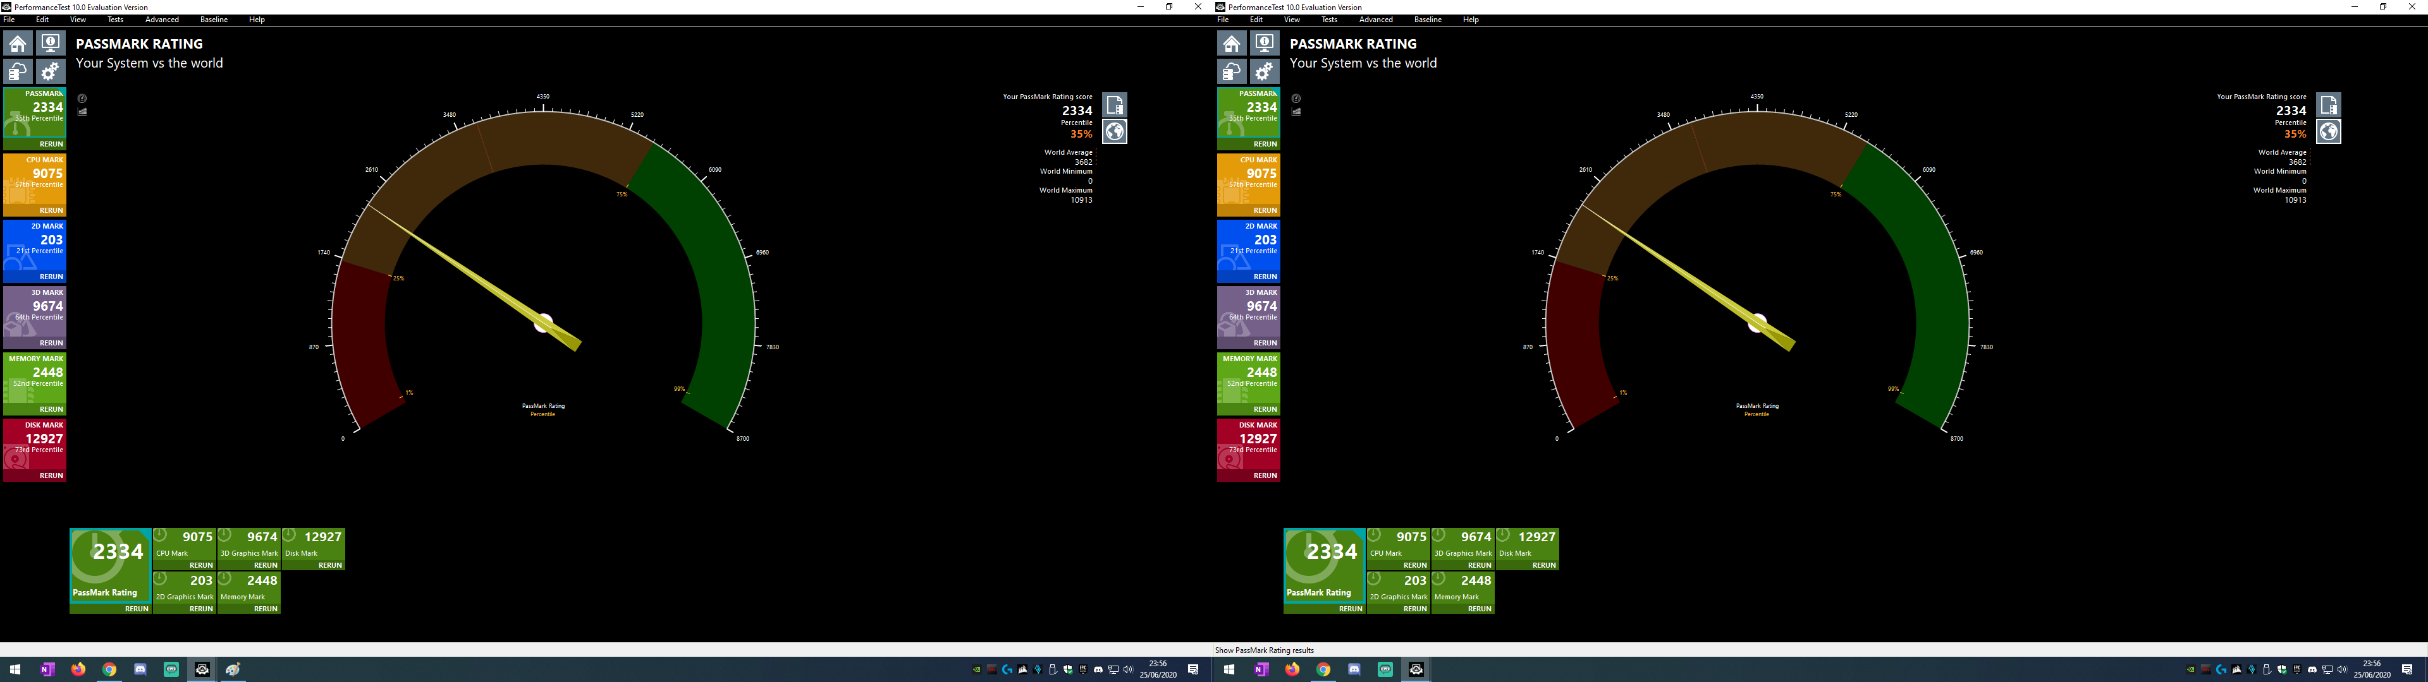Click the globe icon in left window
This screenshot has width=2428, height=682.
point(1115,132)
